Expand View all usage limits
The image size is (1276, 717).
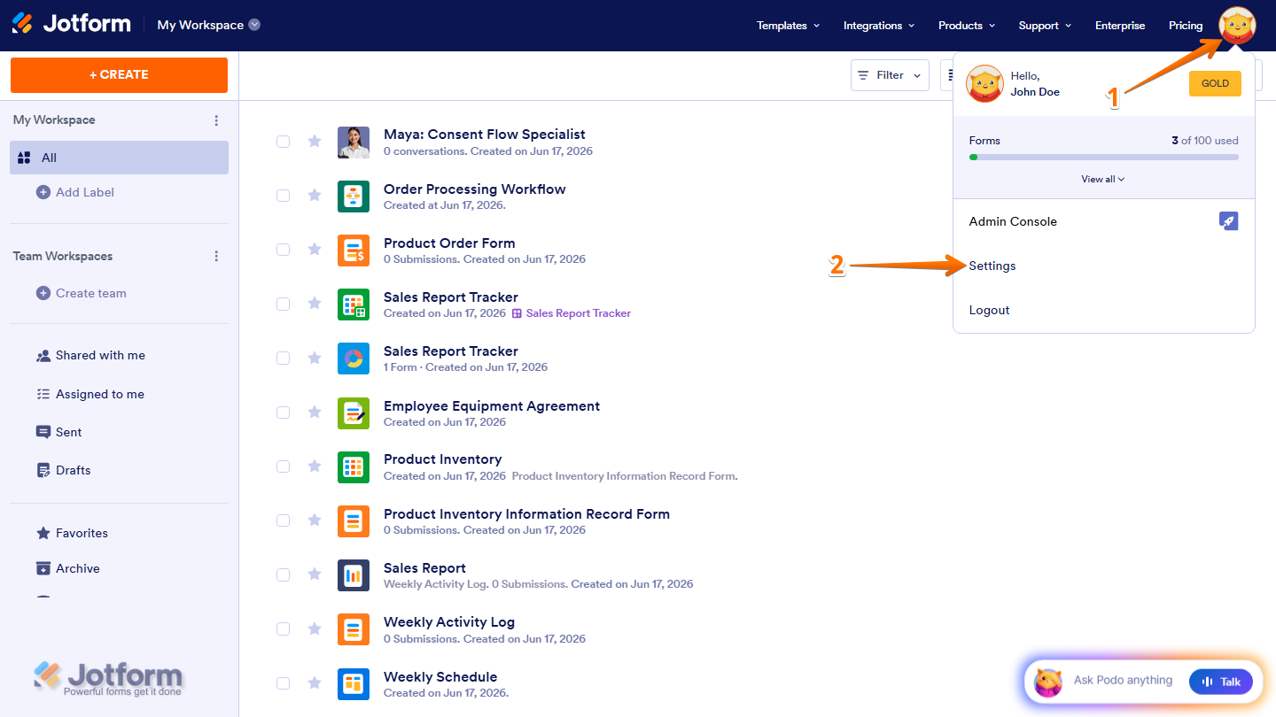point(1103,179)
